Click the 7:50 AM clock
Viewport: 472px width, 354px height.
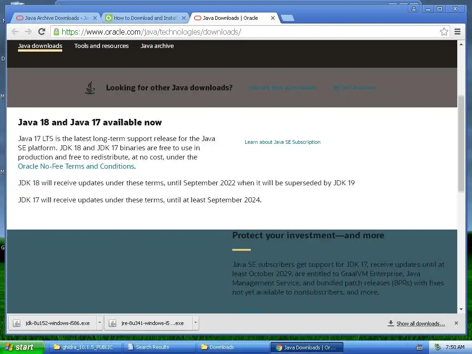pyautogui.click(x=455, y=347)
